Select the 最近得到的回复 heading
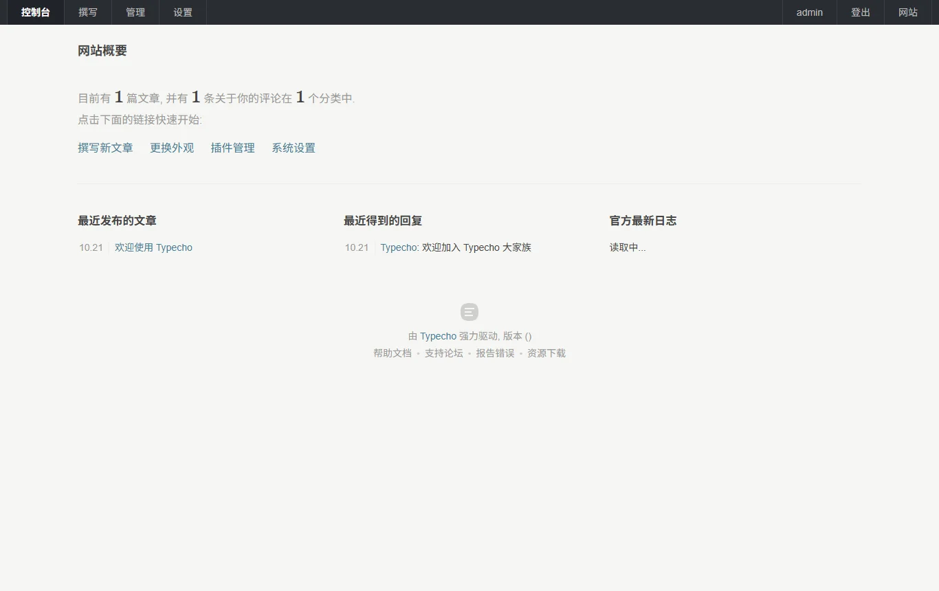Image resolution: width=939 pixels, height=591 pixels. 383,221
